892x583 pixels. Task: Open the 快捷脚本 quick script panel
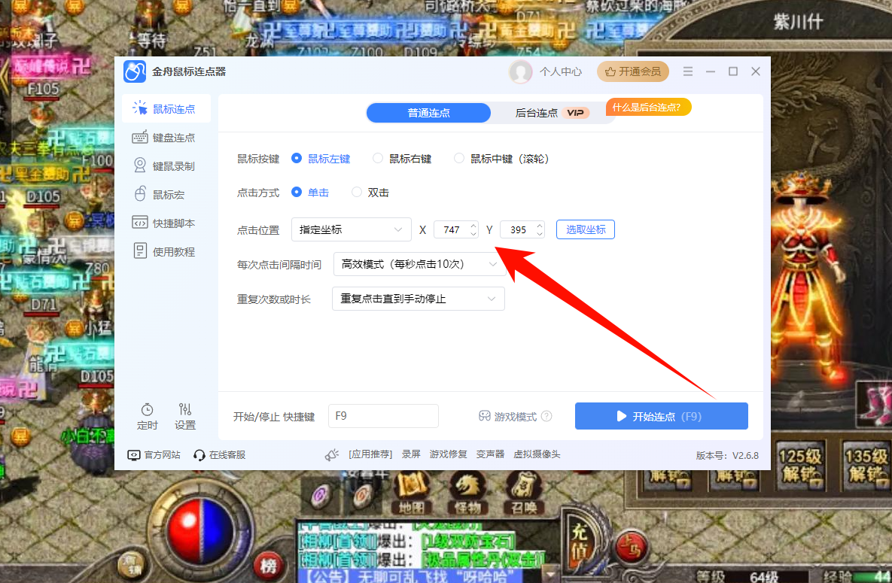[166, 222]
